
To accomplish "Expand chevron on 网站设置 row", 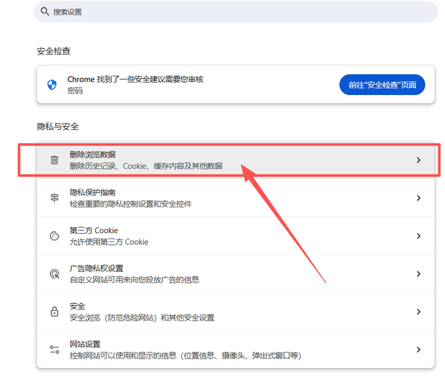I will (x=419, y=350).
